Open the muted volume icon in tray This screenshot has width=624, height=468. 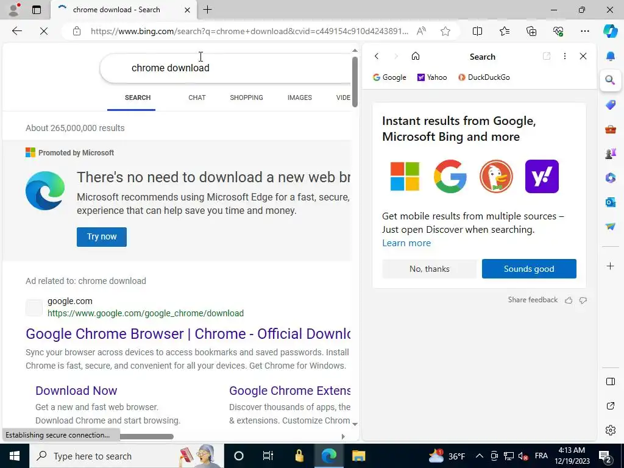point(523,456)
